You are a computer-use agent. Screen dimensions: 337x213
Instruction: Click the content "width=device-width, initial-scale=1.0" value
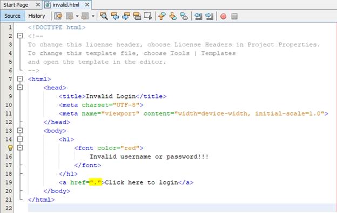tap(250, 113)
